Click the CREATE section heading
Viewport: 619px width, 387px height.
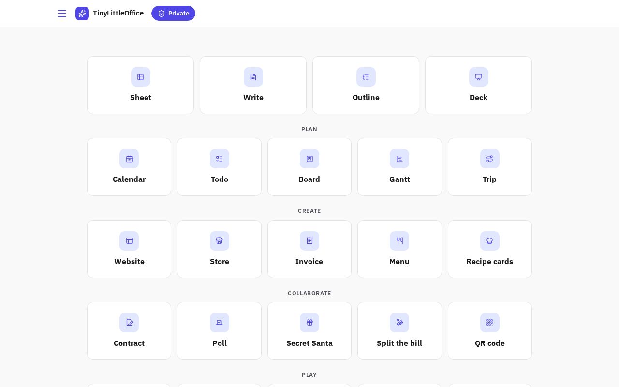coord(309,211)
